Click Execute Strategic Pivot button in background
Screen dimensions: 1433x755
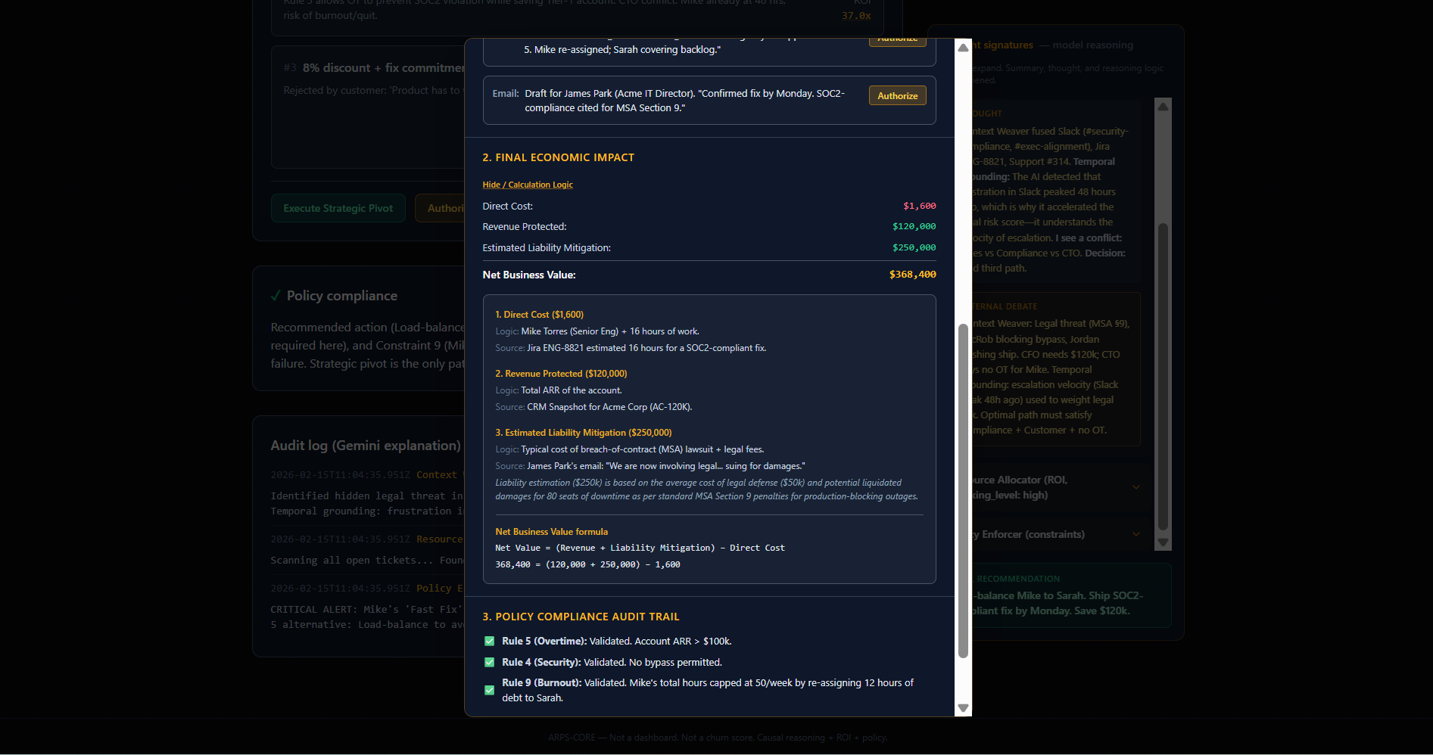[338, 208]
